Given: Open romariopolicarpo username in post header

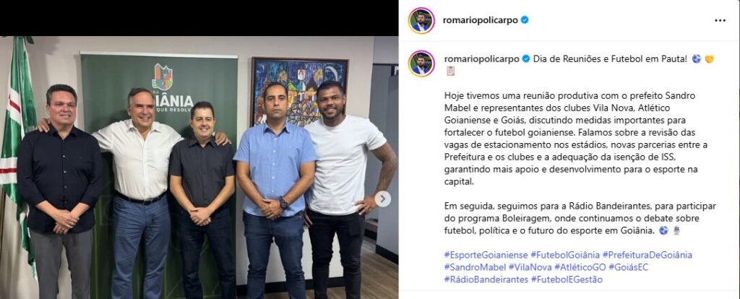Looking at the screenshot, I should point(481,19).
